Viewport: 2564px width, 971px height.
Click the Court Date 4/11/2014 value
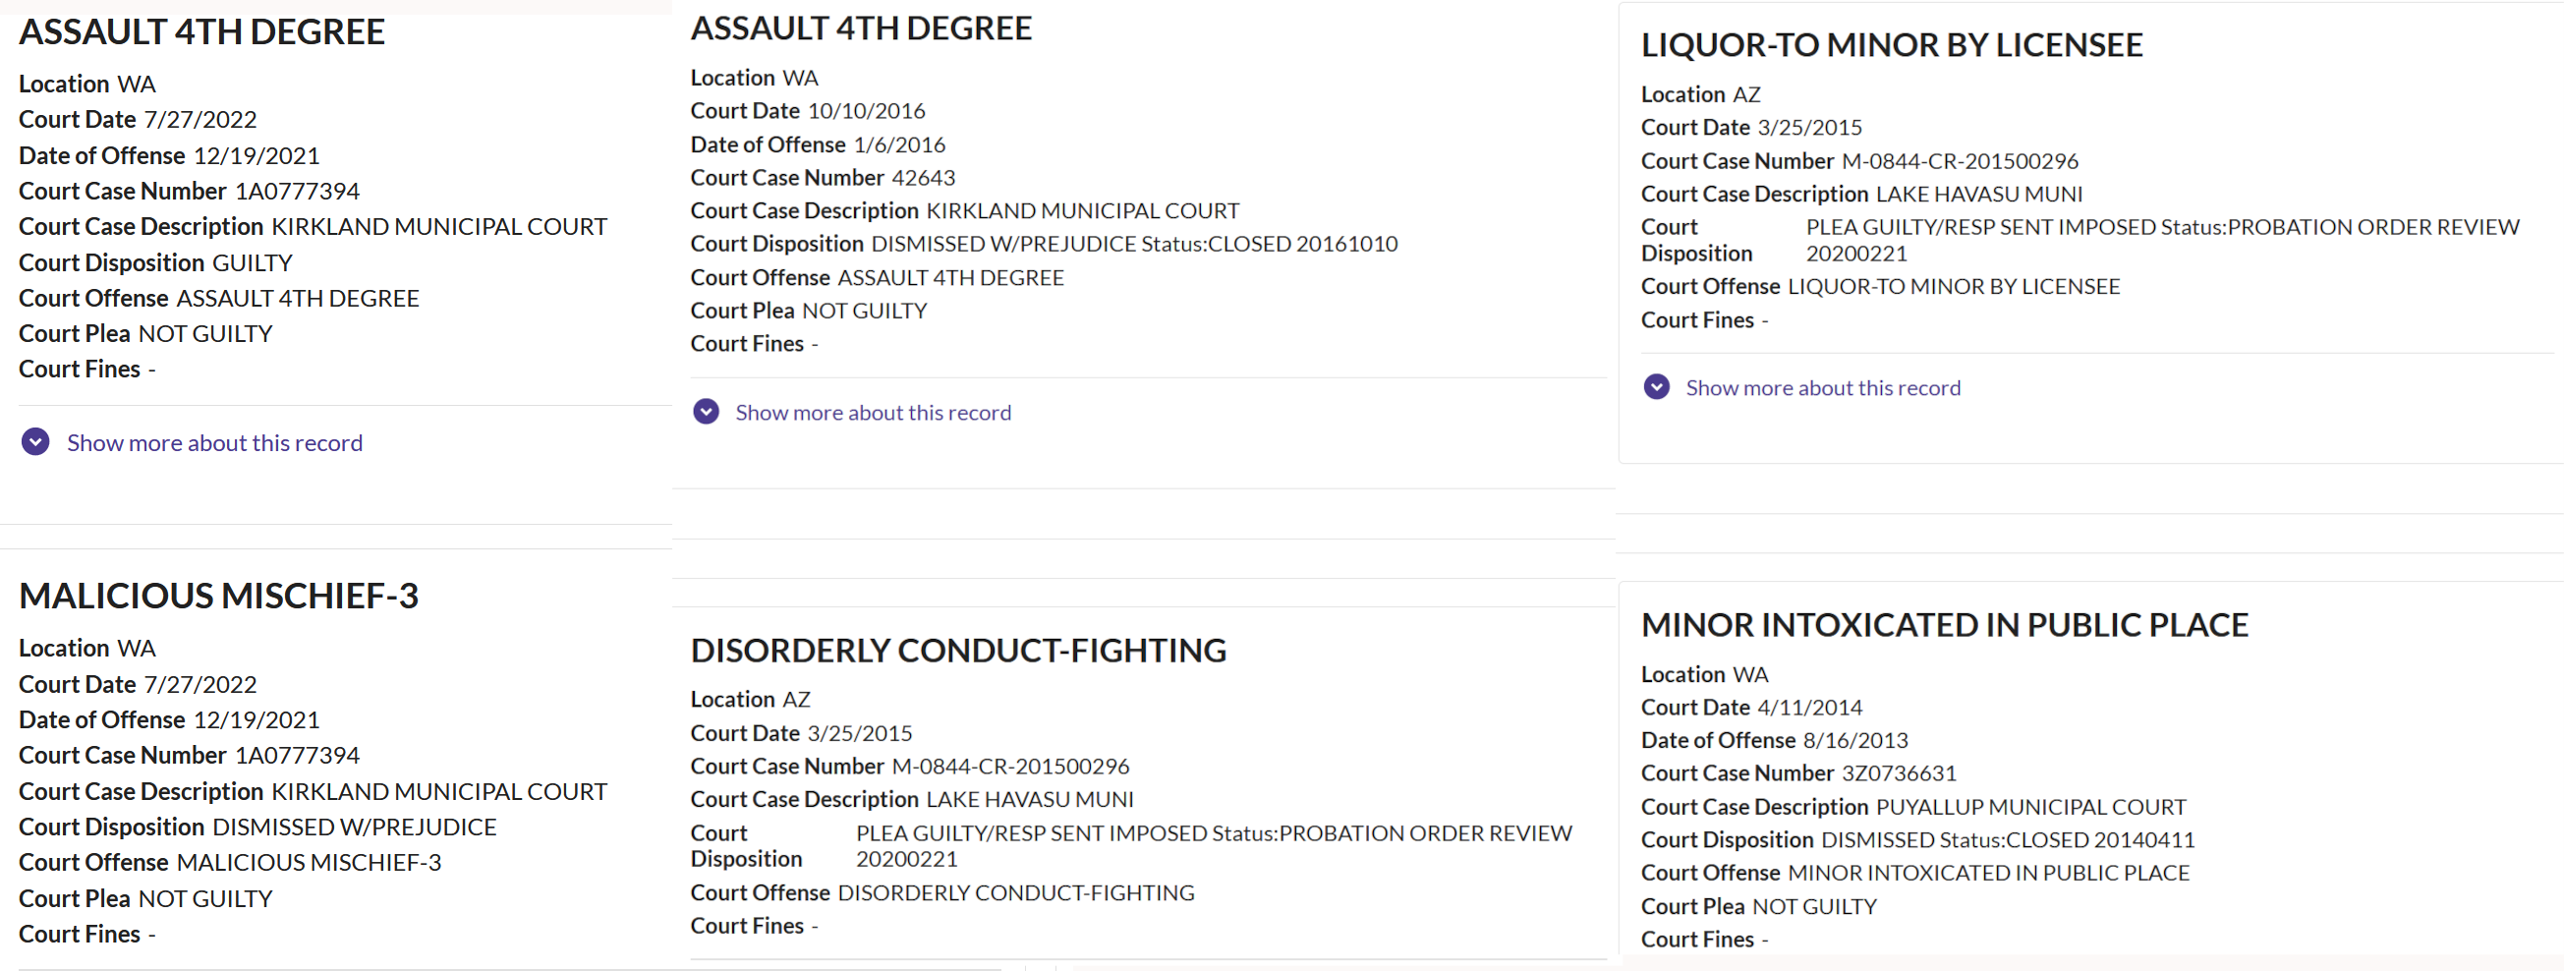[x=1809, y=708]
